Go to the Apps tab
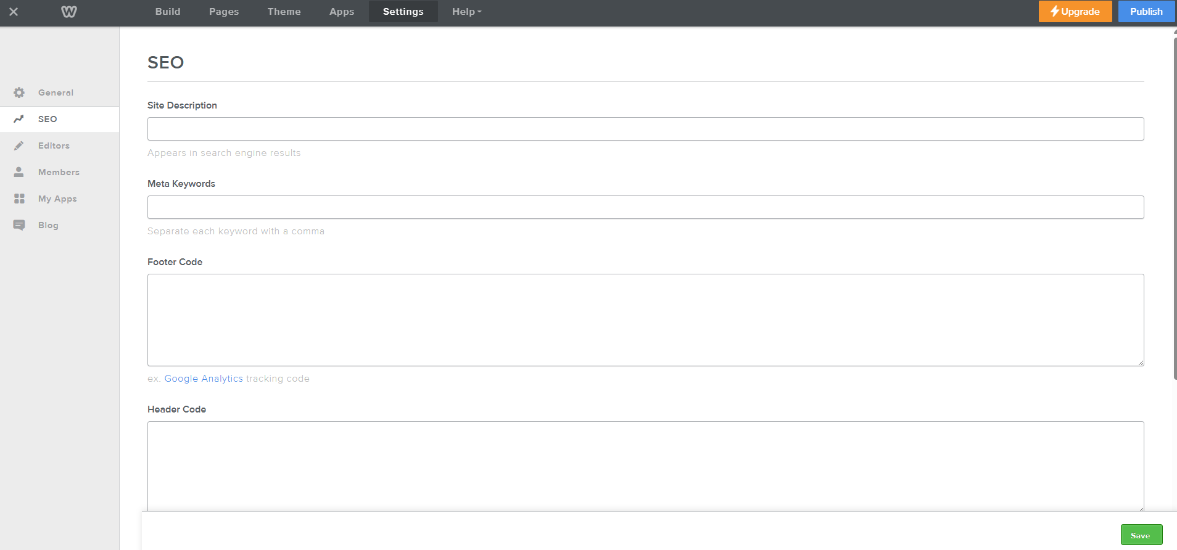Viewport: 1177px width, 550px height. coord(342,12)
